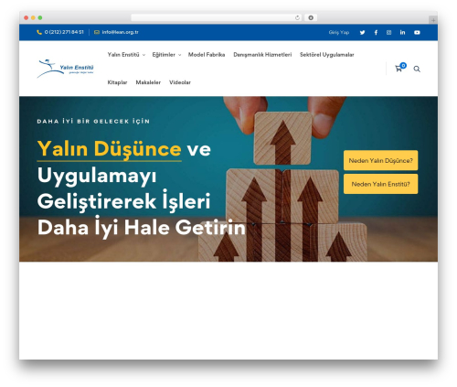457x387 pixels.
Task: Open the shopping cart icon
Action: tap(399, 69)
